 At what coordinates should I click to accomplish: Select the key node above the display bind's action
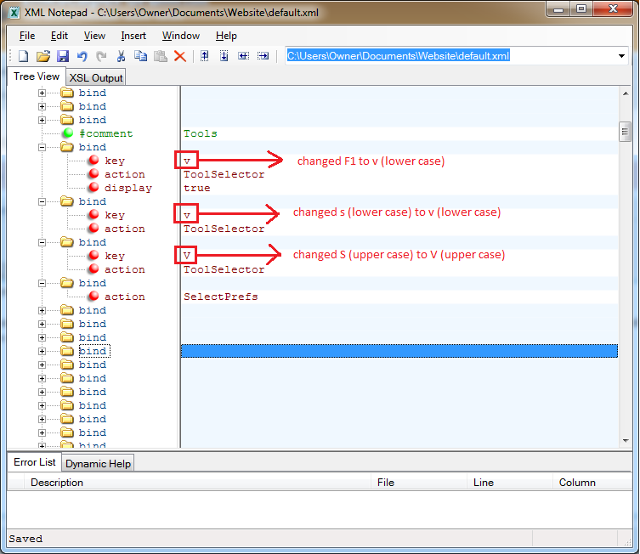[x=115, y=161]
